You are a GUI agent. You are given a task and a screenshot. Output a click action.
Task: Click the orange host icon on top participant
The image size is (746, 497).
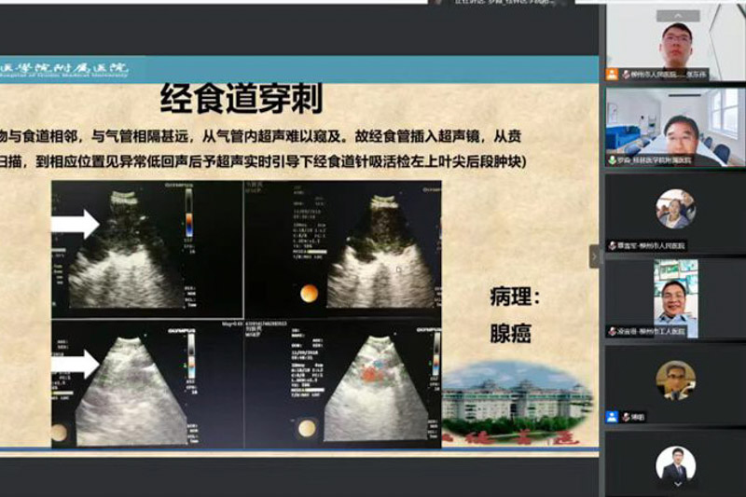[x=613, y=74]
